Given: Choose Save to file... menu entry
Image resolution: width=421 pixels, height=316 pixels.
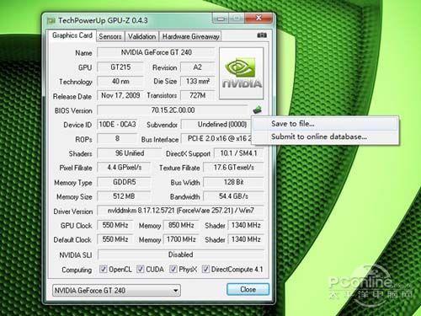Looking at the screenshot, I should [325, 124].
